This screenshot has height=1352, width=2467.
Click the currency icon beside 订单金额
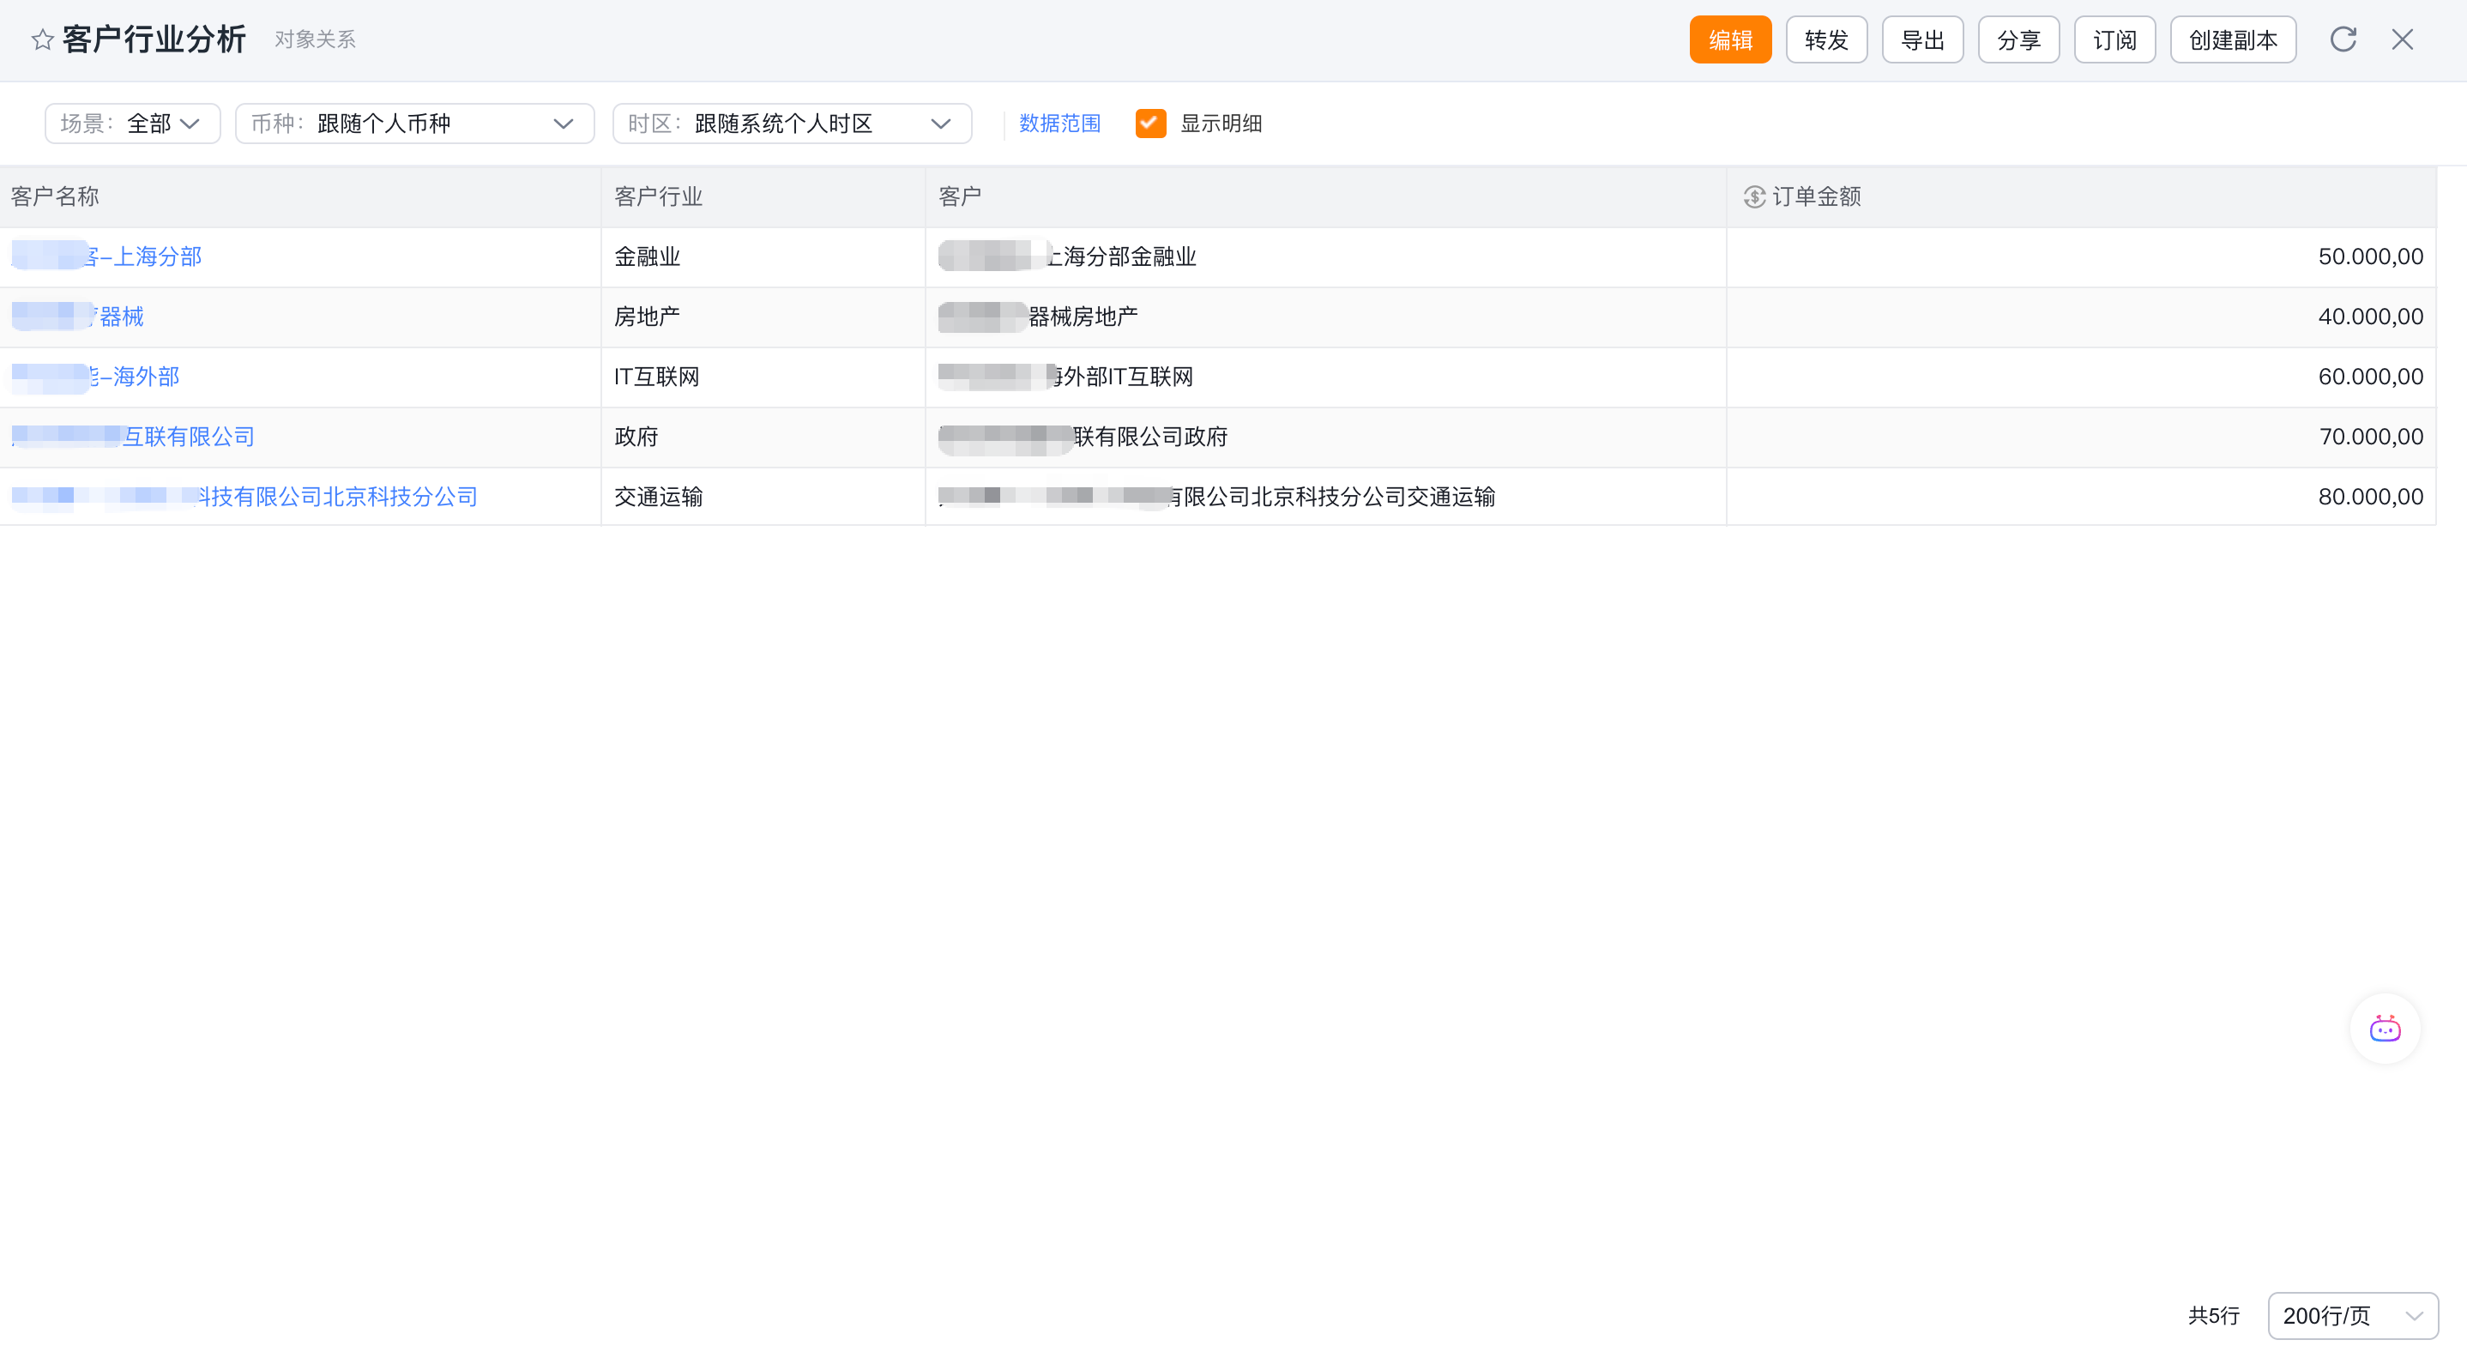[1753, 196]
